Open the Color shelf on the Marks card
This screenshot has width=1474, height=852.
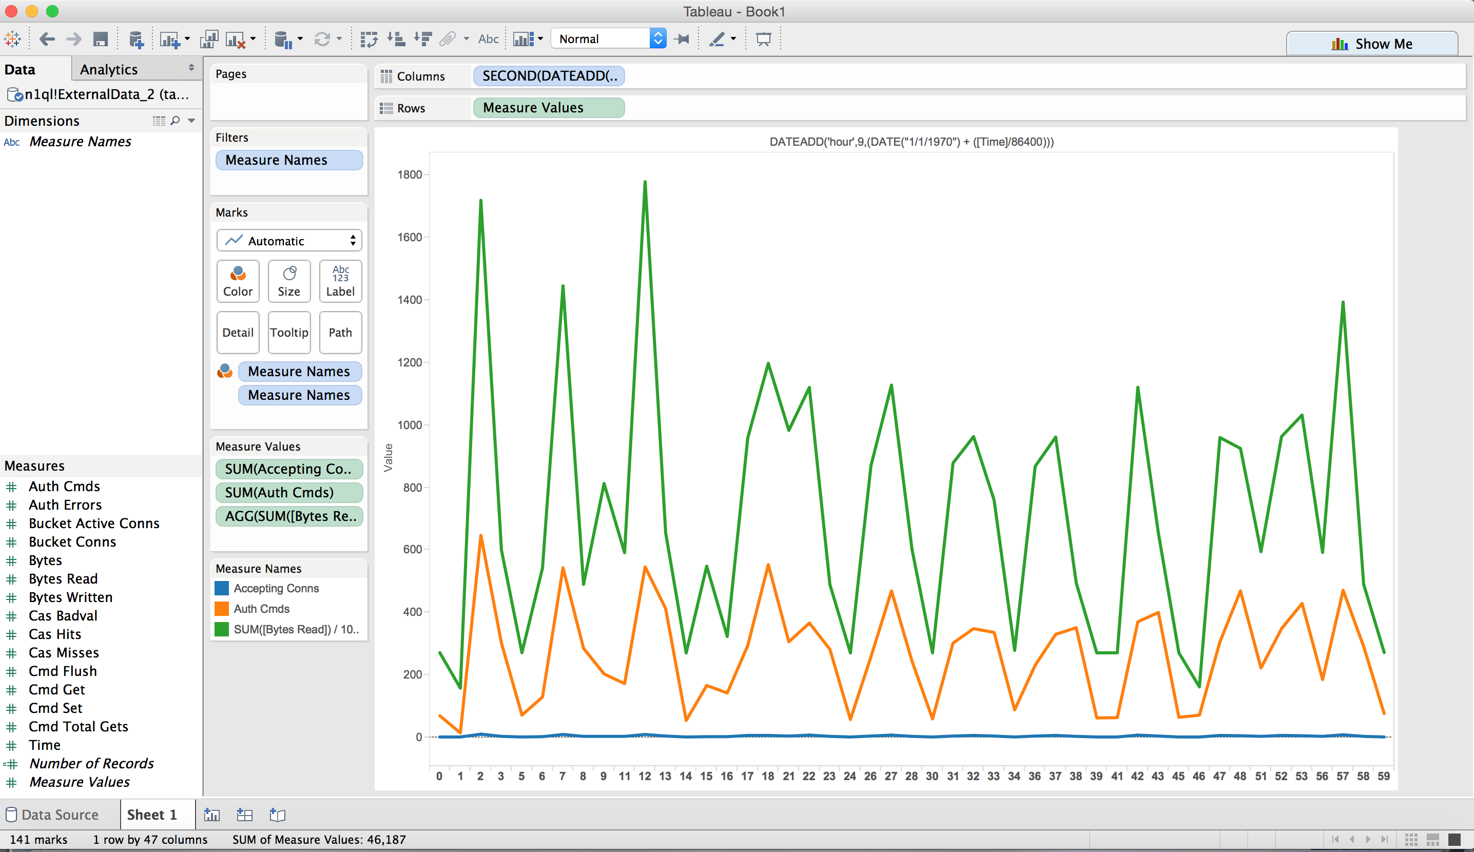coord(238,281)
